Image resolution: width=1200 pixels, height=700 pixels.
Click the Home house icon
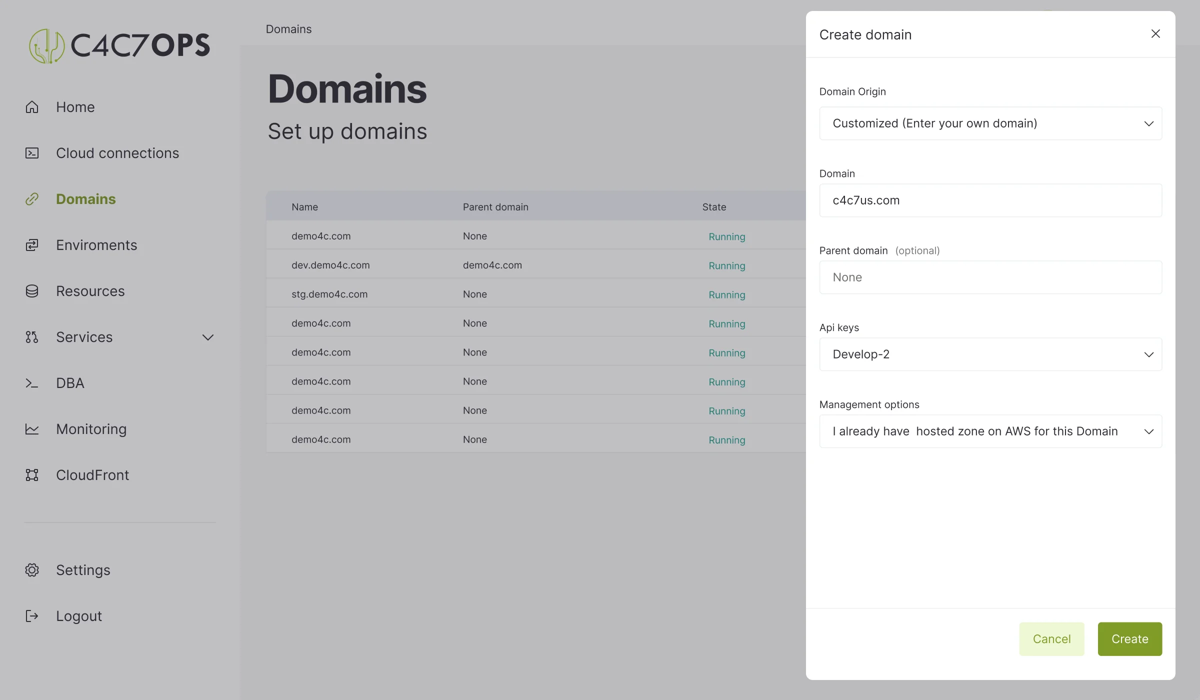32,107
